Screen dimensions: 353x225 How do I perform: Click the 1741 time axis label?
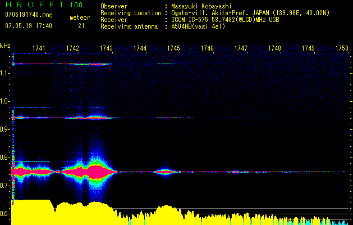click(39, 48)
